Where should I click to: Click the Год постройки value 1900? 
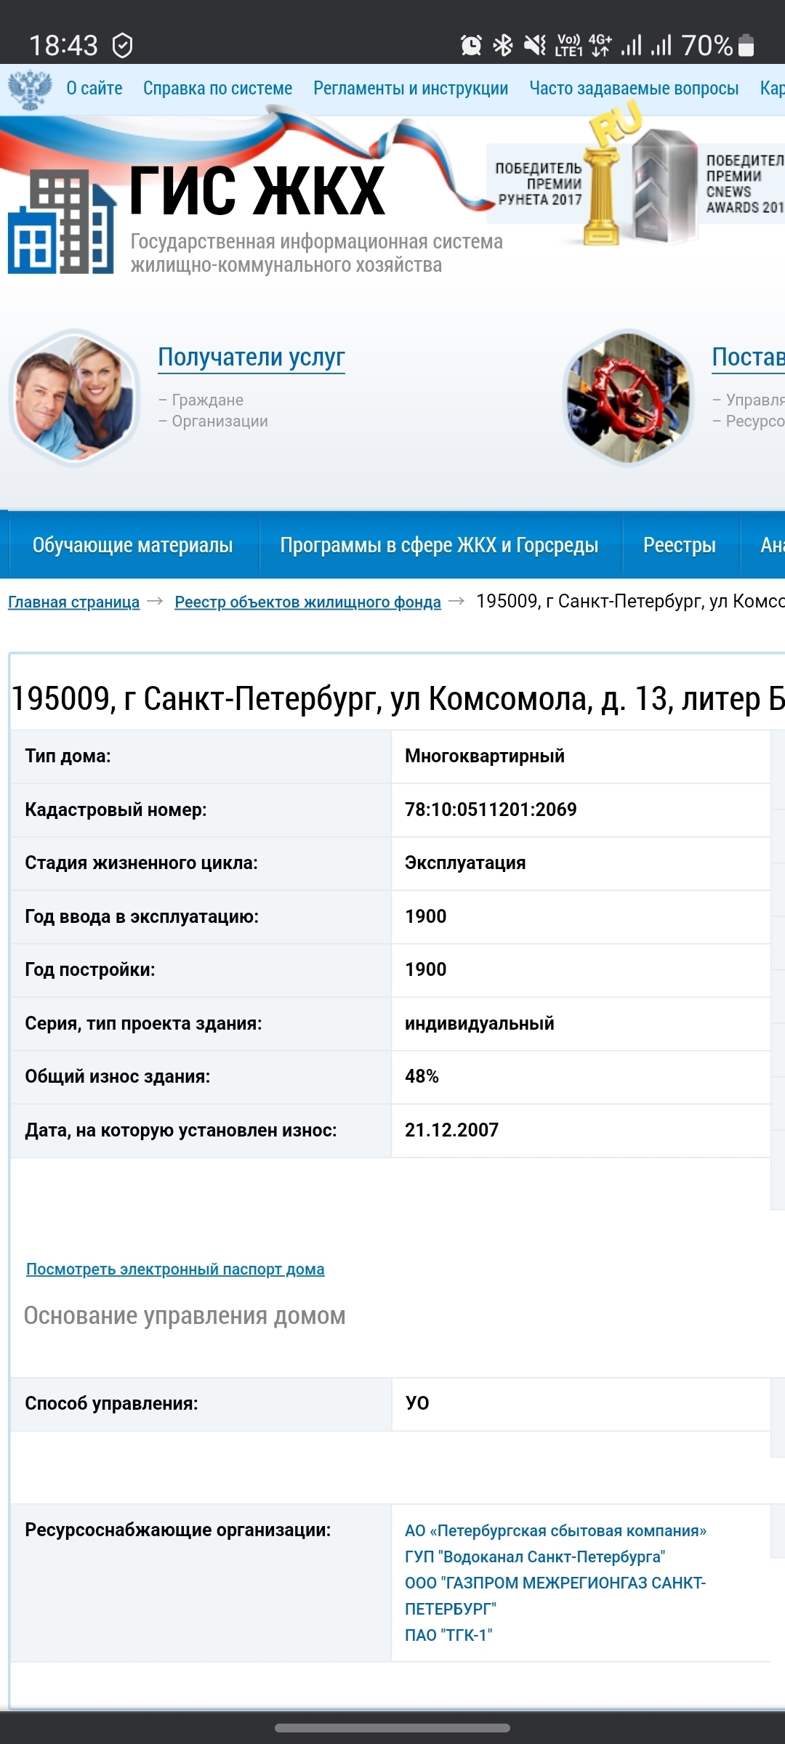[x=426, y=969]
